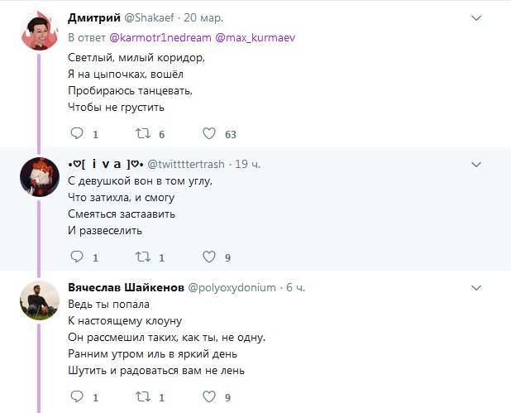The width and height of the screenshot is (511, 413).
Task: Expand options chevron on Дмитрий's tweet
Action: tap(476, 18)
